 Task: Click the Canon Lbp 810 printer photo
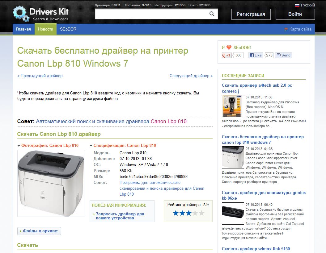coord(51,184)
